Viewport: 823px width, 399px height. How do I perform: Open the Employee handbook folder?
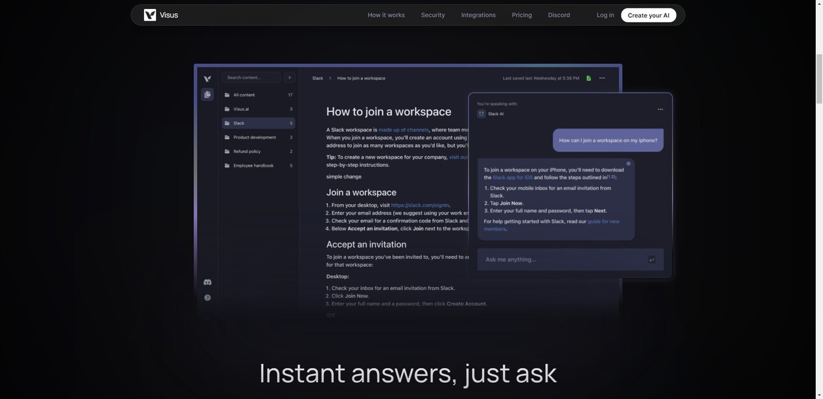(259, 166)
